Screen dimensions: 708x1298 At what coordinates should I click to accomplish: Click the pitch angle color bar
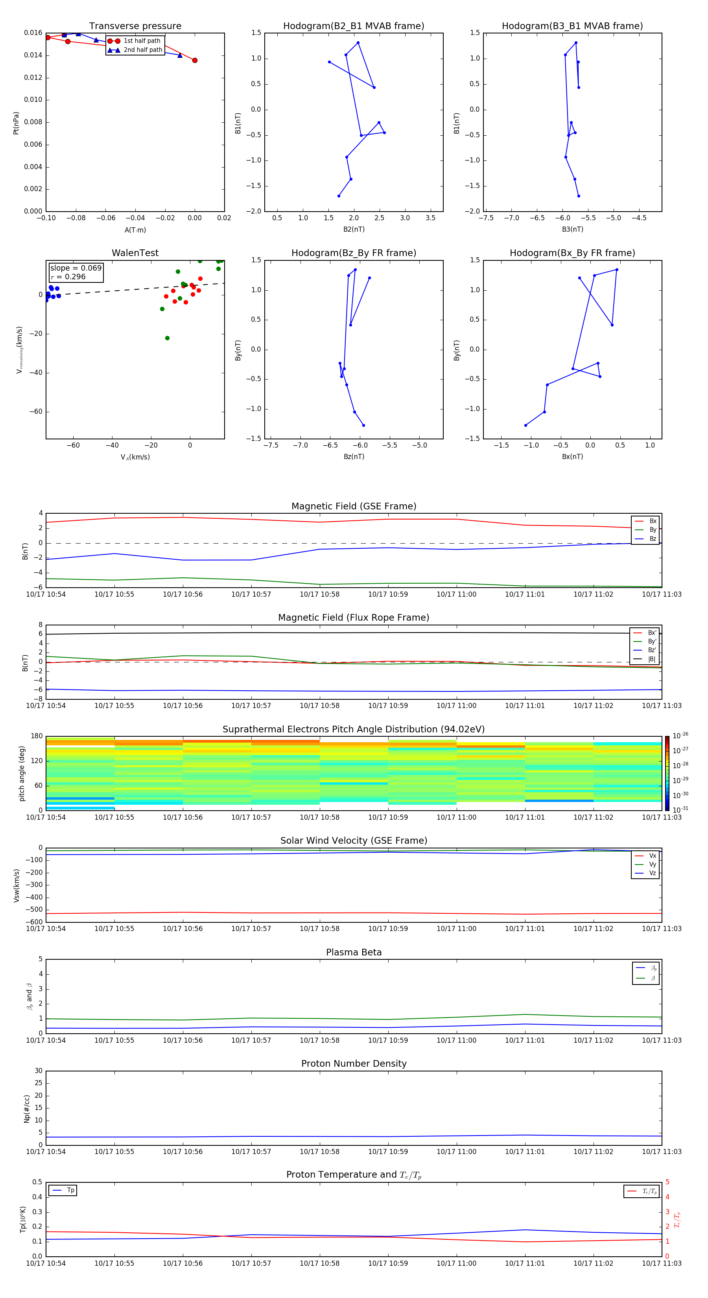667,773
